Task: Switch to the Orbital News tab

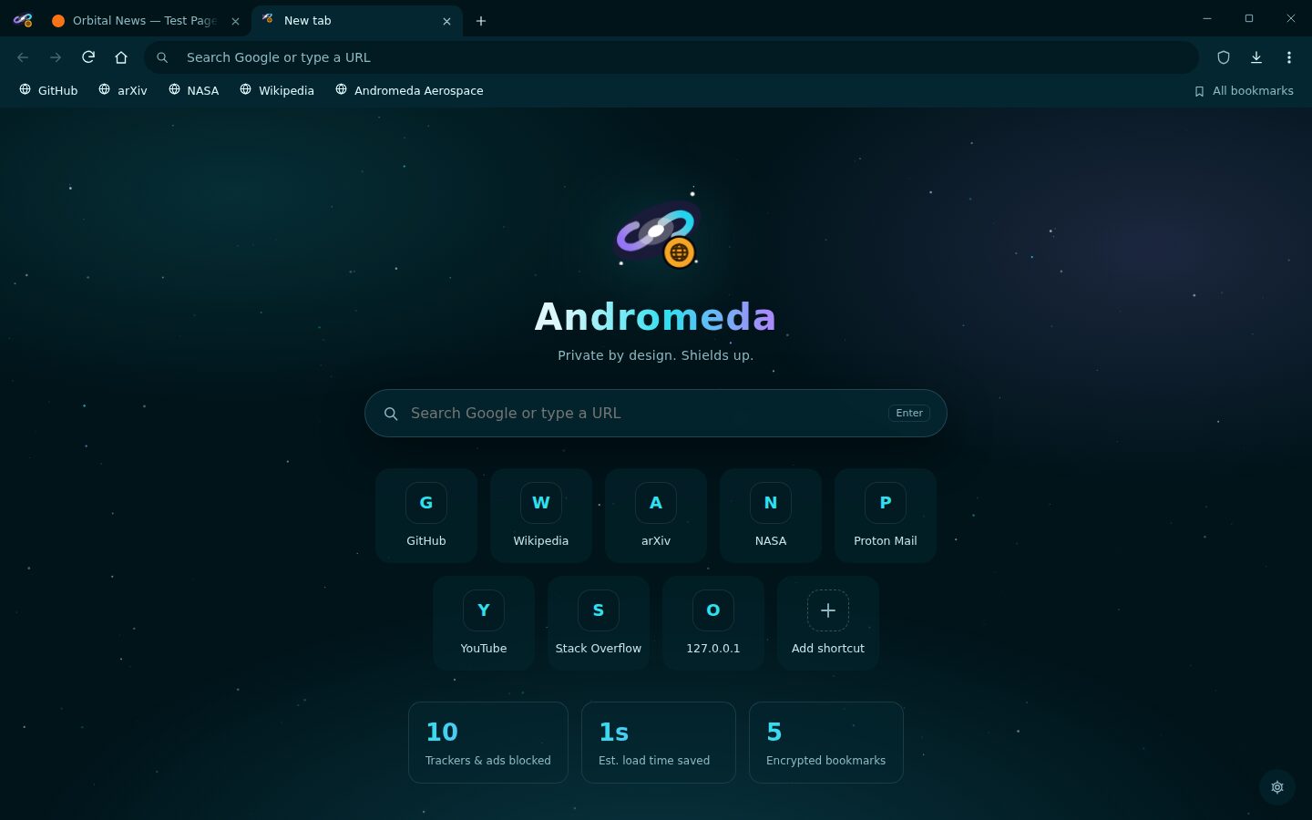Action: [146, 20]
